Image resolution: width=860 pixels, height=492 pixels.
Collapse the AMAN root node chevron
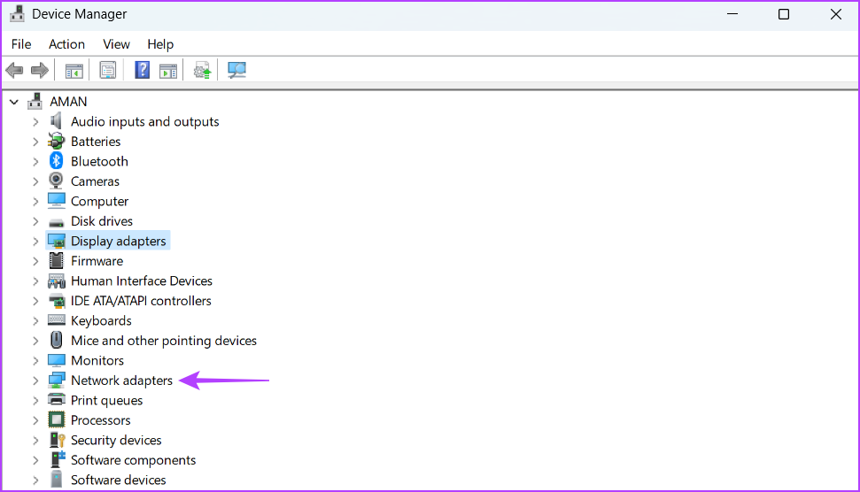[x=14, y=102]
